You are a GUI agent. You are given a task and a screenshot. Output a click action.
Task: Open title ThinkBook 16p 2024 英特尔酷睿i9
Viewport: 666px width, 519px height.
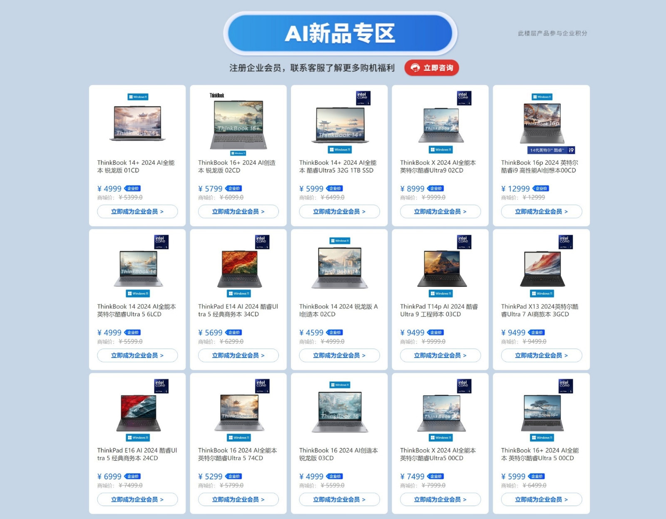539,166
